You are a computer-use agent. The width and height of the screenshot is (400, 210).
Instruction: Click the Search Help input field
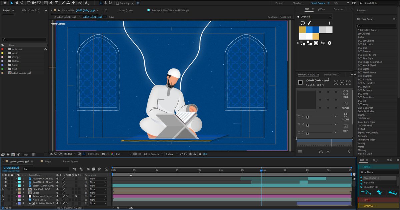coord(379,3)
